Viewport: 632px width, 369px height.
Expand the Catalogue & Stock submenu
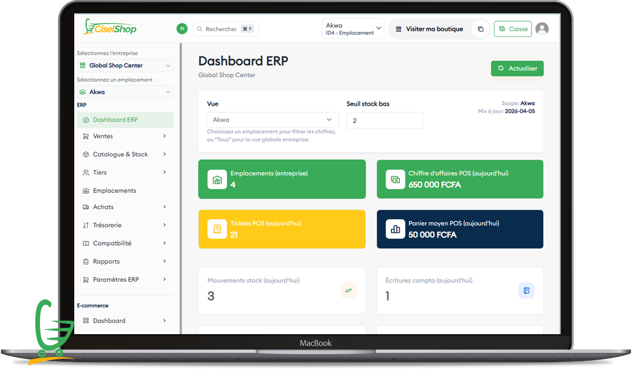tap(164, 154)
